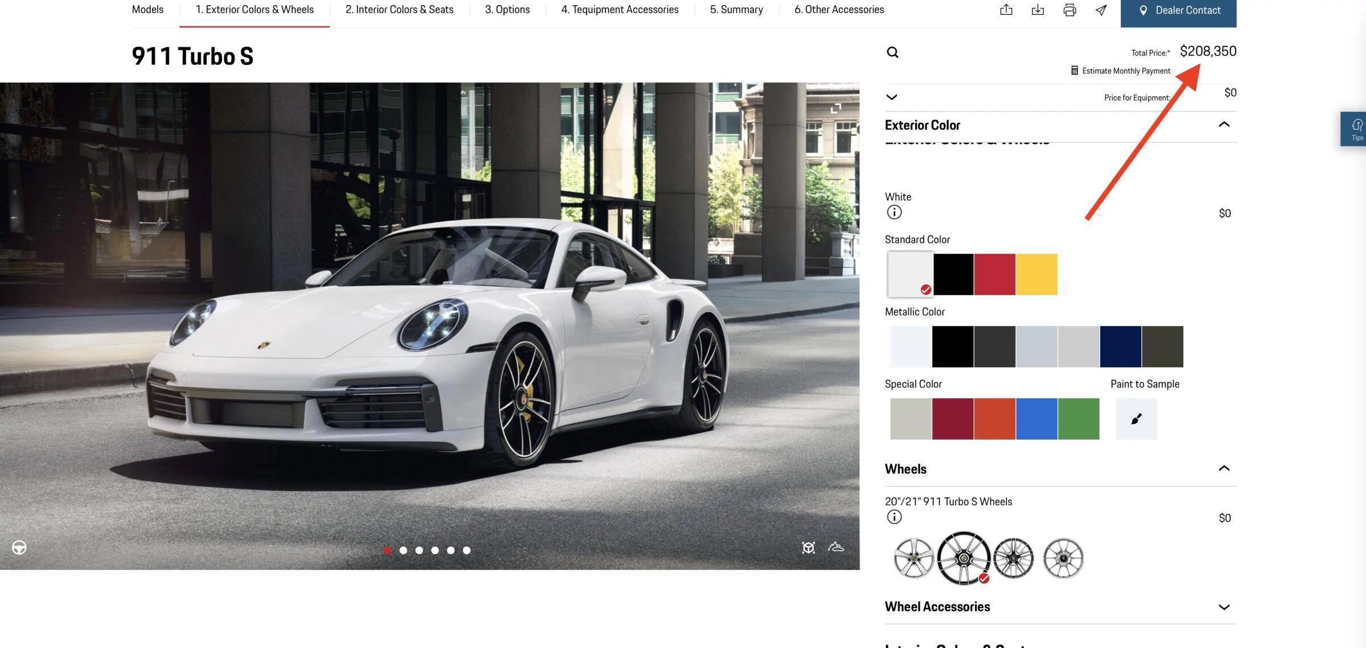
Task: Open the Paint to Sample brush tile
Action: 1136,419
